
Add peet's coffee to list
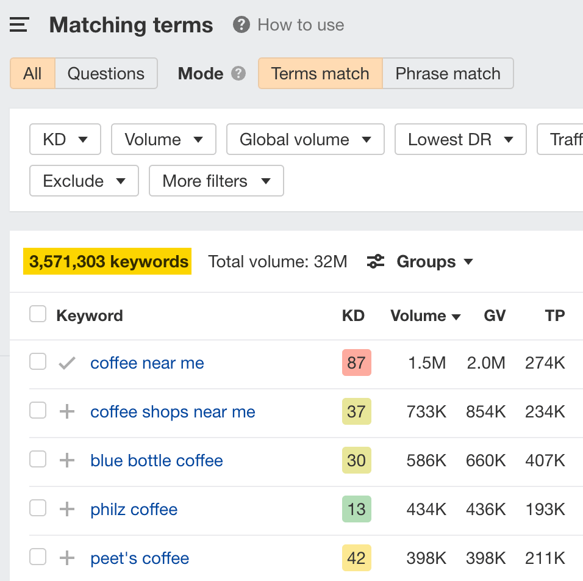(67, 558)
